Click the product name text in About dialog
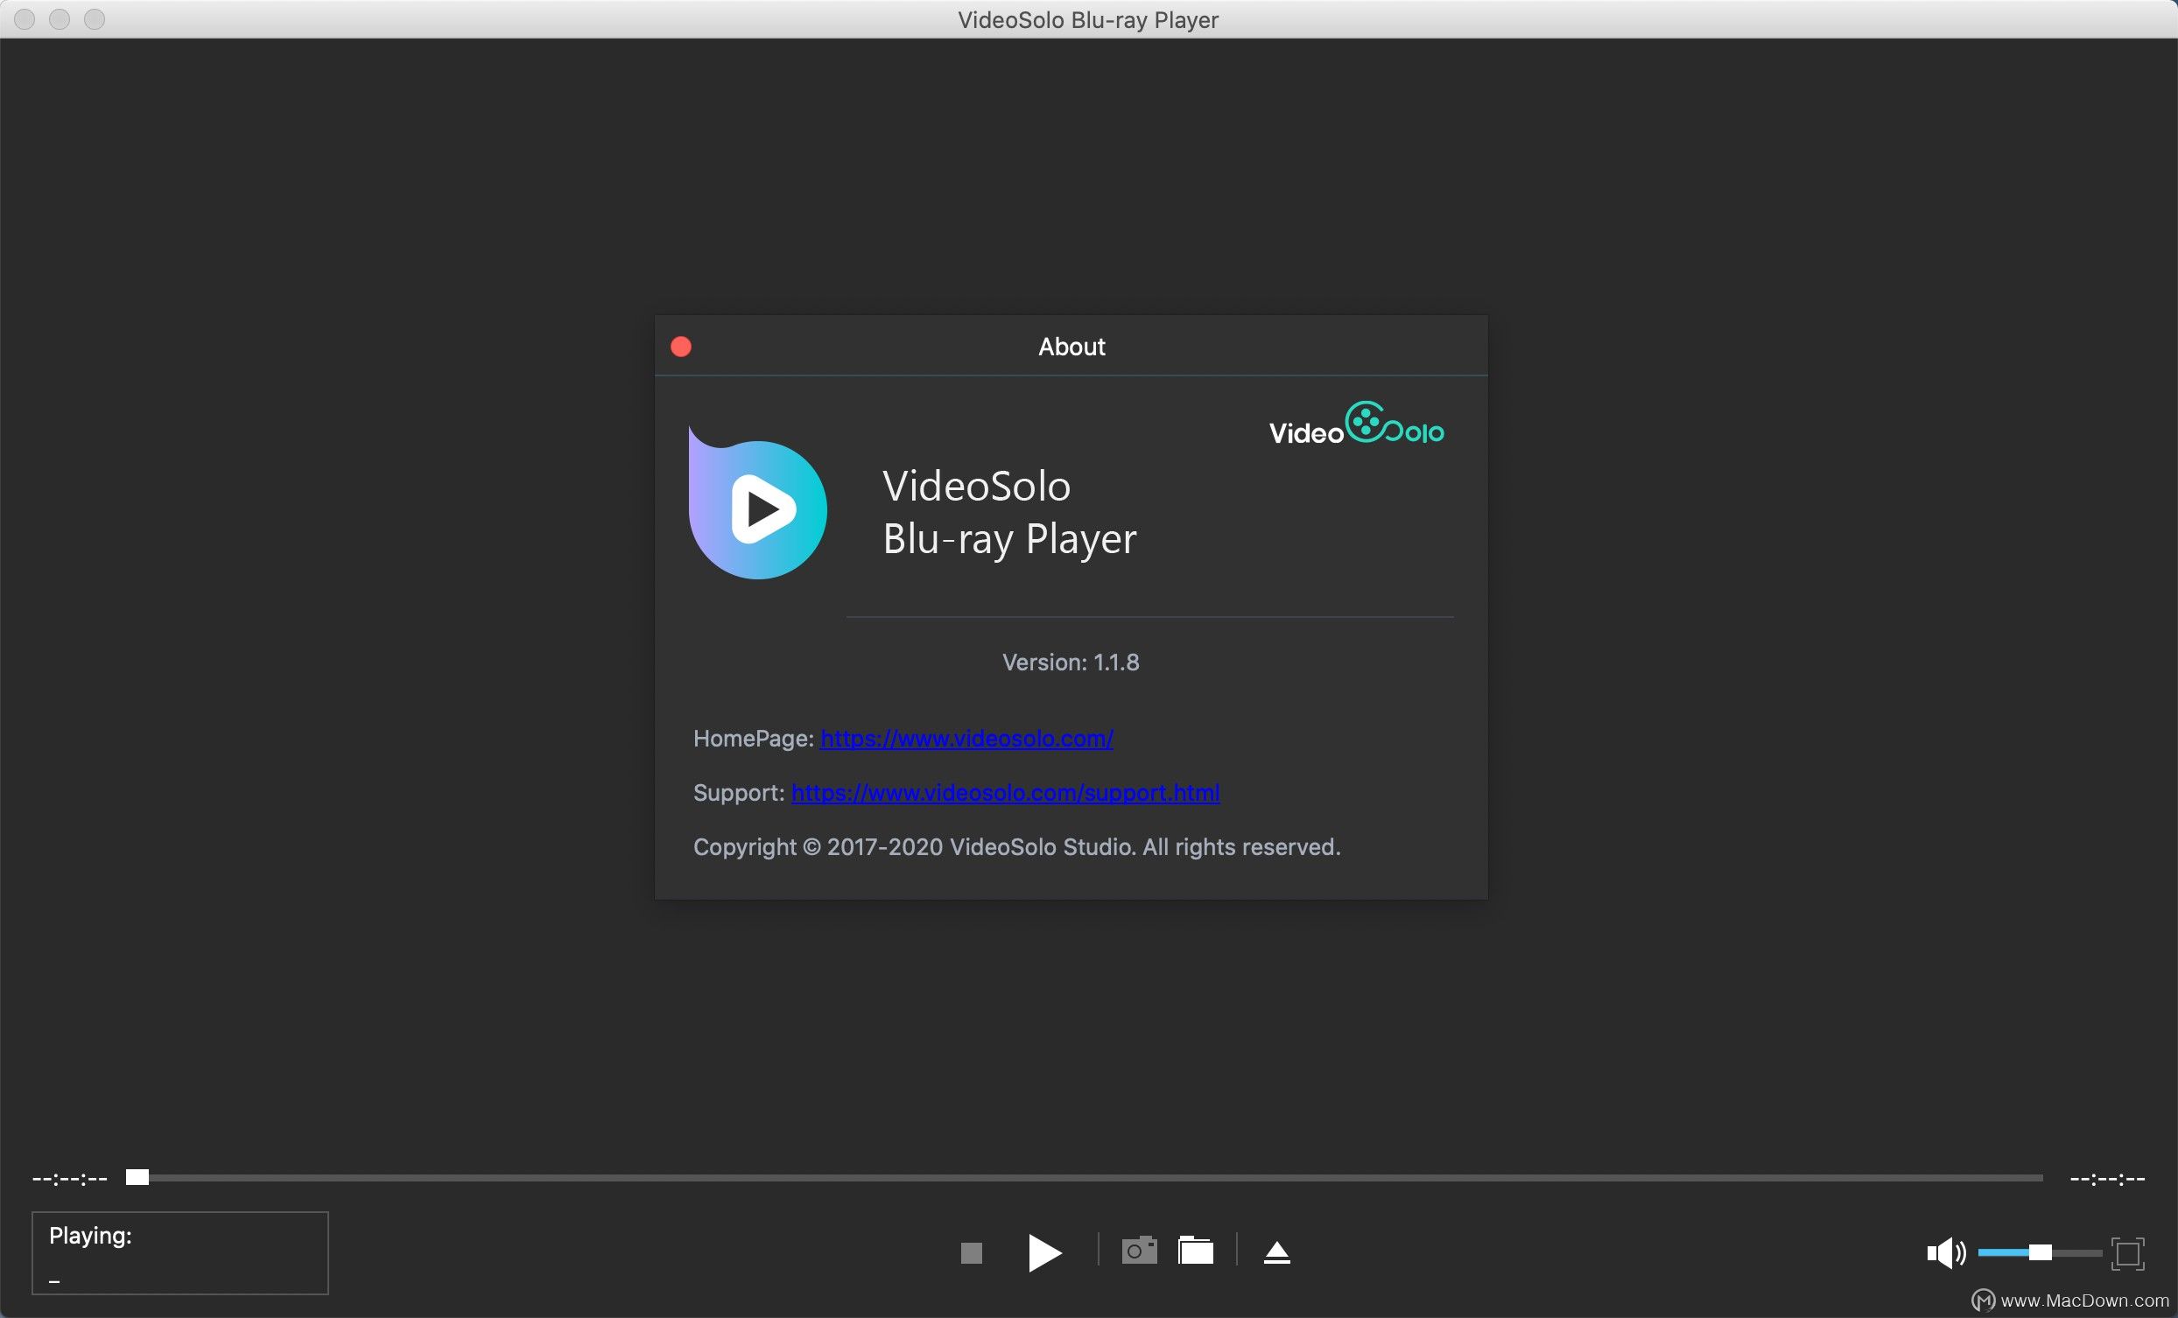2178x1318 pixels. 1009,513
